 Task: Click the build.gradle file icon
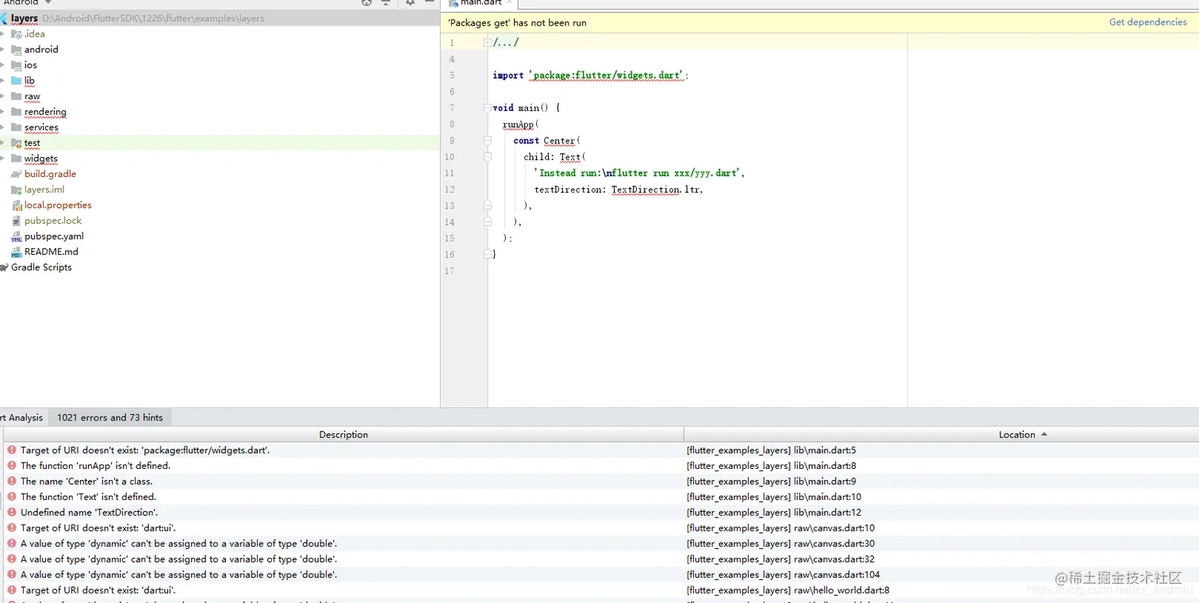17,174
